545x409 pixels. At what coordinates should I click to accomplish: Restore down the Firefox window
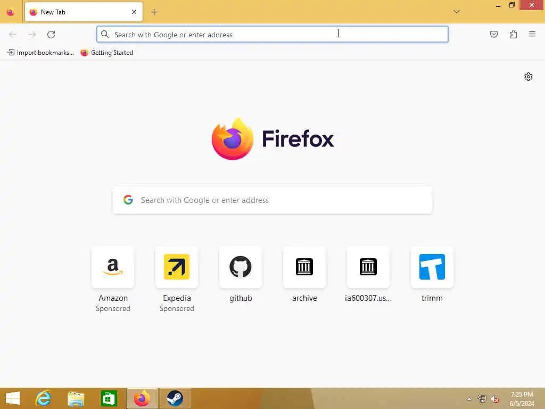tap(511, 5)
